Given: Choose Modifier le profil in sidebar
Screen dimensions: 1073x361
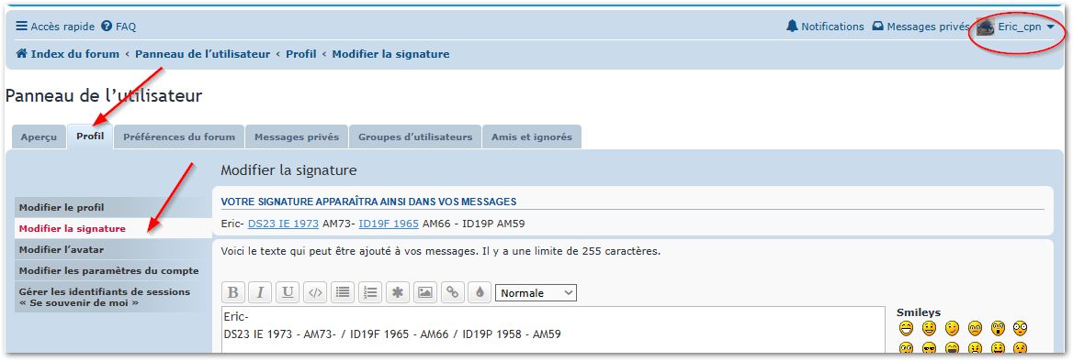Looking at the screenshot, I should [113, 207].
